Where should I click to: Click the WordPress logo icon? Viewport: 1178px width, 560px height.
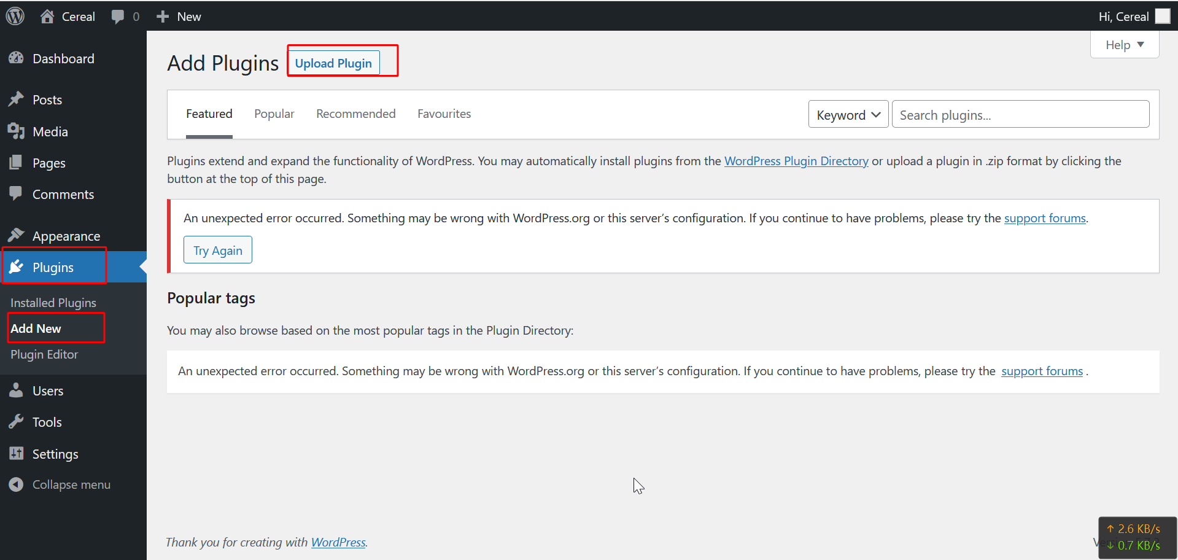point(15,17)
